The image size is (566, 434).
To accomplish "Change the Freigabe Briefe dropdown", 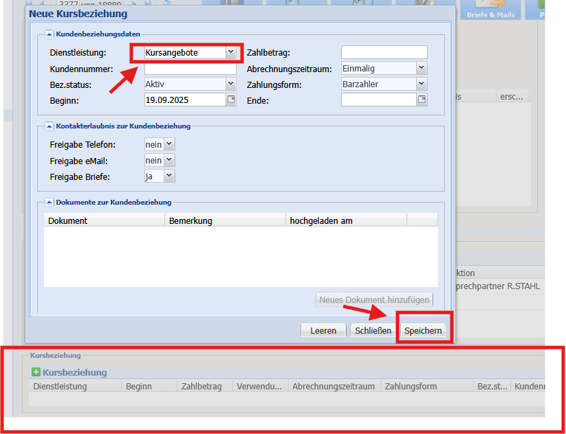I will pyautogui.click(x=169, y=176).
